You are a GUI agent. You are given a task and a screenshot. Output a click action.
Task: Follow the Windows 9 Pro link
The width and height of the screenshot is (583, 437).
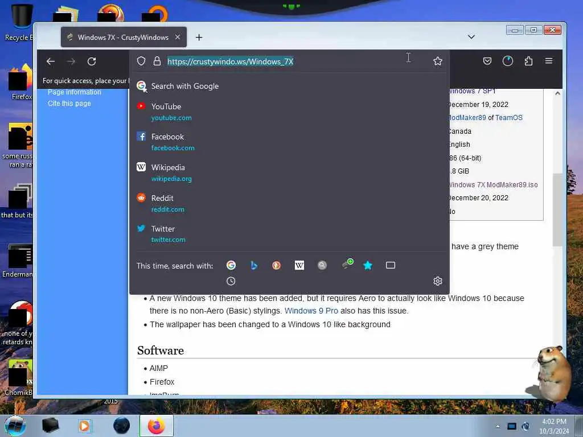[311, 311]
